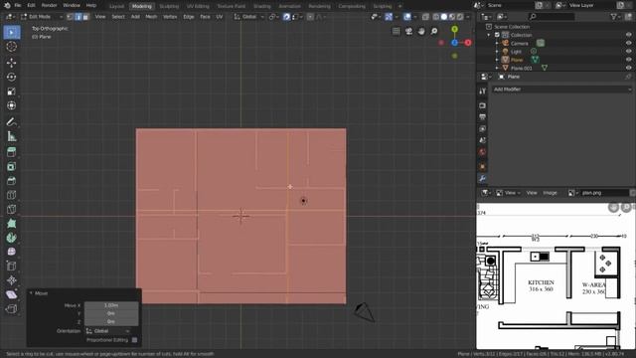Select wireframe viewport shading

[436, 17]
